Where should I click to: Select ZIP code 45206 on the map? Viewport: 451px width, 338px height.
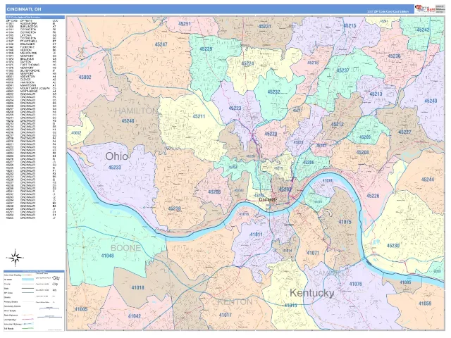pyautogui.click(x=309, y=163)
